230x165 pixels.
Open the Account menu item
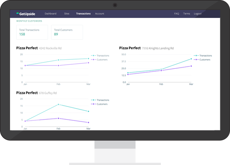[100, 14]
